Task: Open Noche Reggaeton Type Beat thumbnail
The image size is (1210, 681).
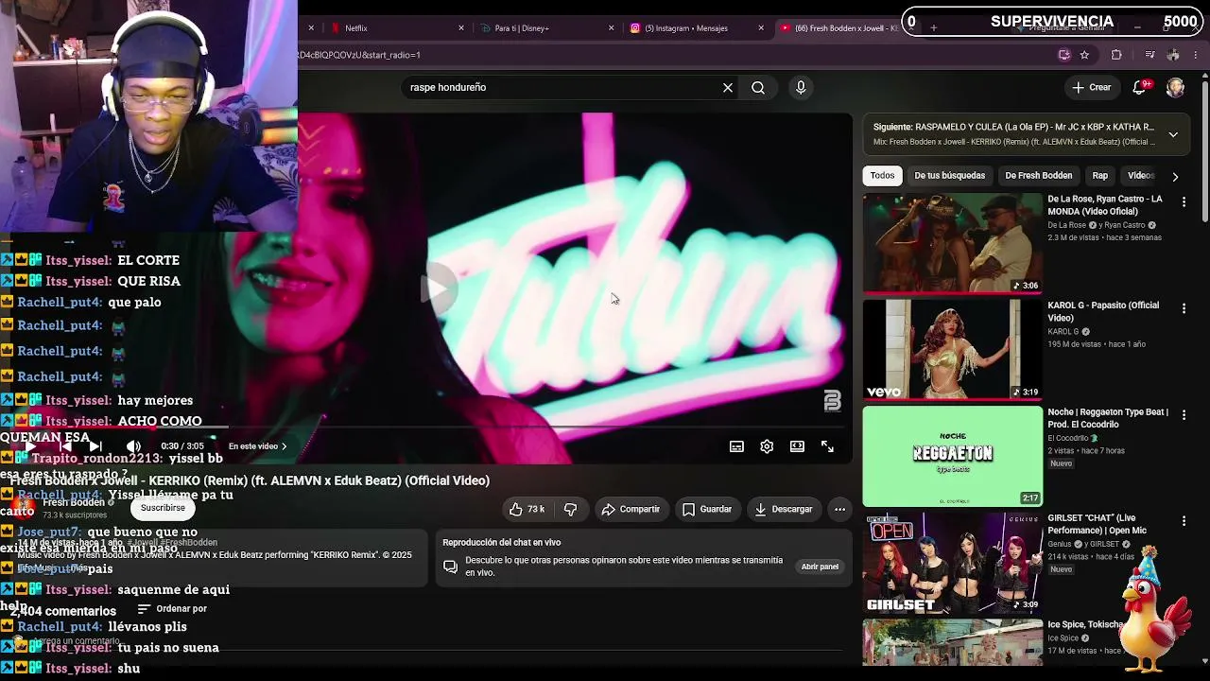Action: pos(952,456)
